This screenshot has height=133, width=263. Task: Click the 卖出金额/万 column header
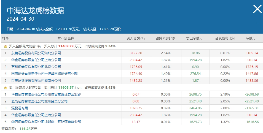195,38
